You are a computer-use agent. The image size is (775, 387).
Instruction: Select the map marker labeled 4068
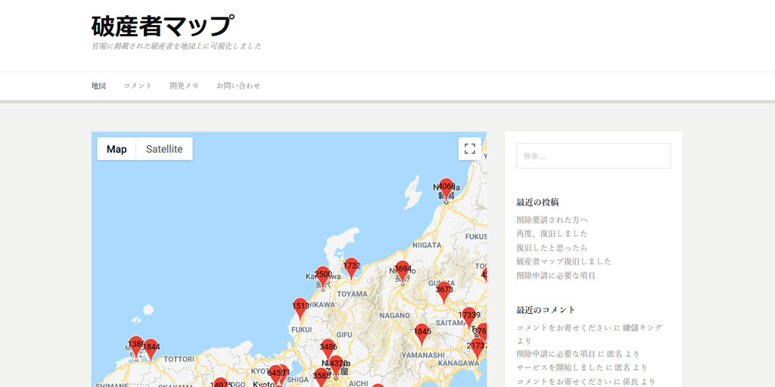446,188
